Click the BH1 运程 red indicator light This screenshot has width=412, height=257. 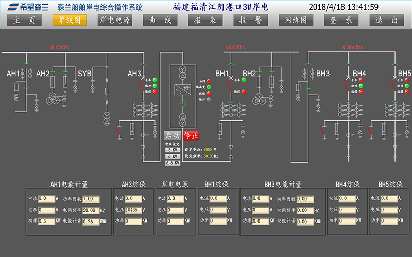pyautogui.click(x=244, y=93)
